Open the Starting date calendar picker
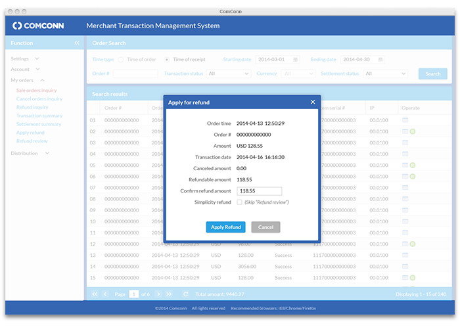This screenshot has width=460, height=335. [x=295, y=60]
